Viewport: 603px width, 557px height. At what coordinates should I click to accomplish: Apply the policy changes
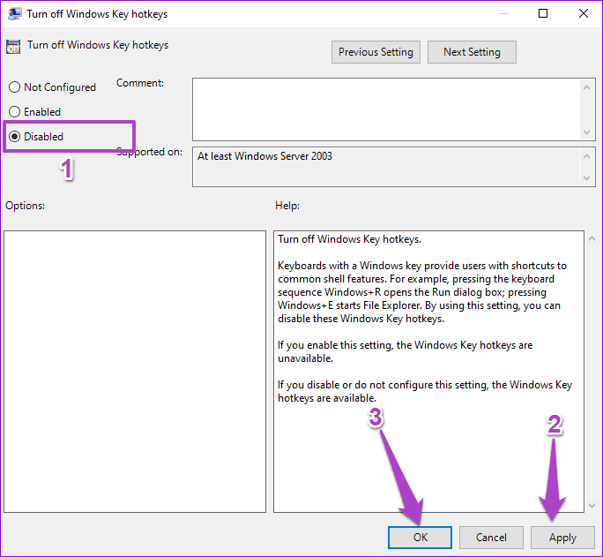562,538
